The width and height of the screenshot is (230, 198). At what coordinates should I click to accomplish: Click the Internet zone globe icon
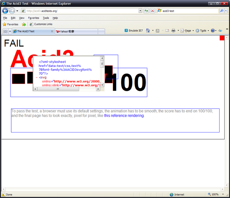[x=171, y=195]
